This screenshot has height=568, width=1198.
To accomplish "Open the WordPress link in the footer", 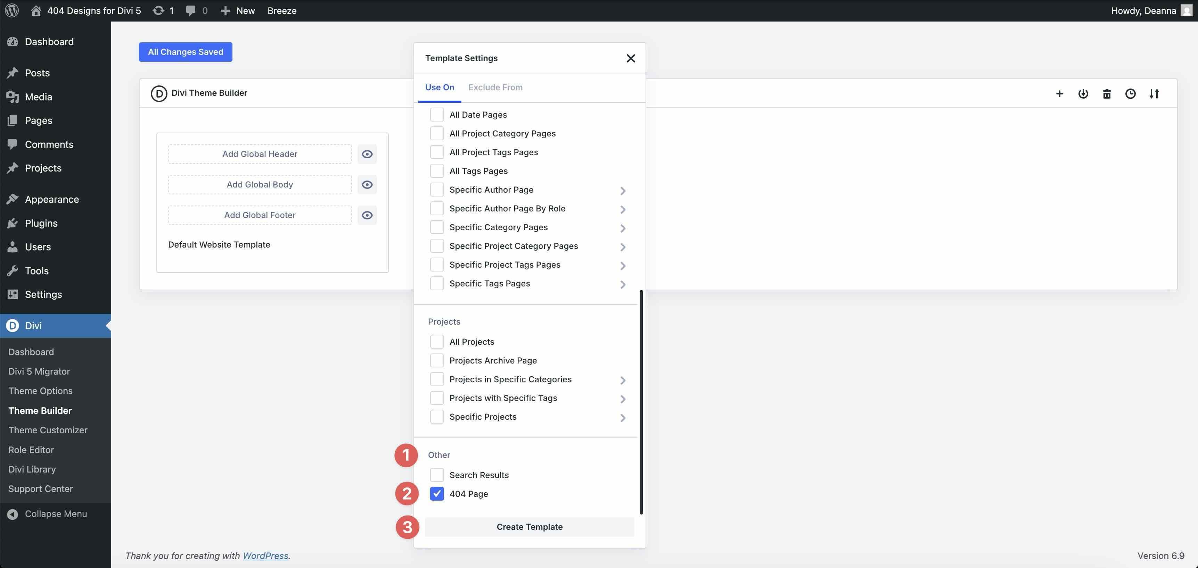I will [x=265, y=556].
